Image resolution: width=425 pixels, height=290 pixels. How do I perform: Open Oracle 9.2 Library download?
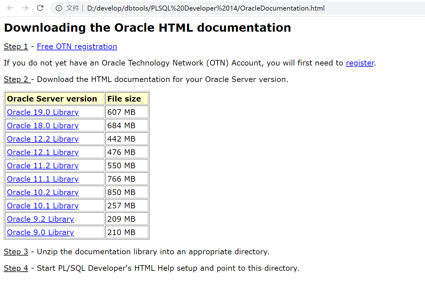tap(40, 219)
